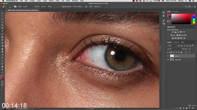
Task: Toggle the layer filter on/off switch
Action: 193,46
